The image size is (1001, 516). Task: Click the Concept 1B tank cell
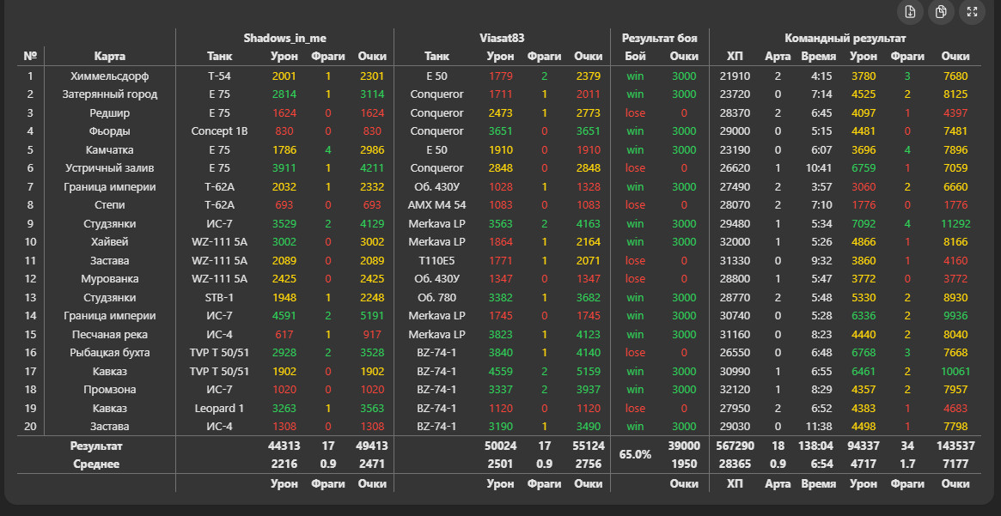pyautogui.click(x=220, y=131)
